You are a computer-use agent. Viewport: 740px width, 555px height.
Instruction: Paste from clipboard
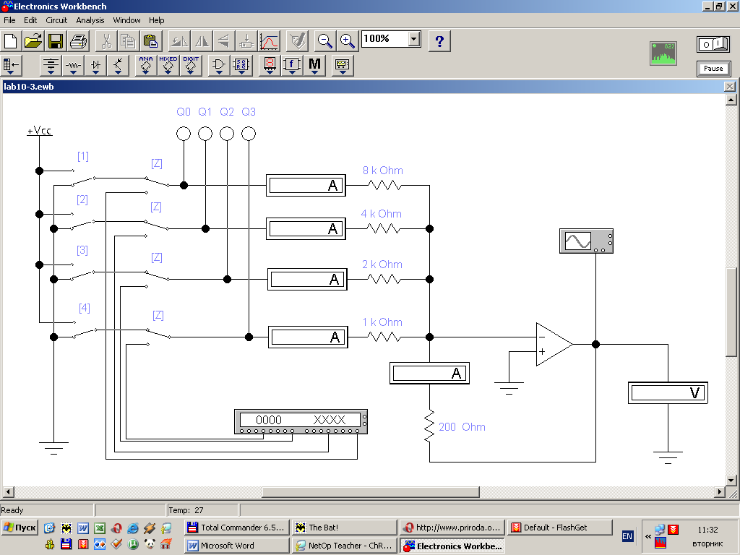[x=151, y=41]
